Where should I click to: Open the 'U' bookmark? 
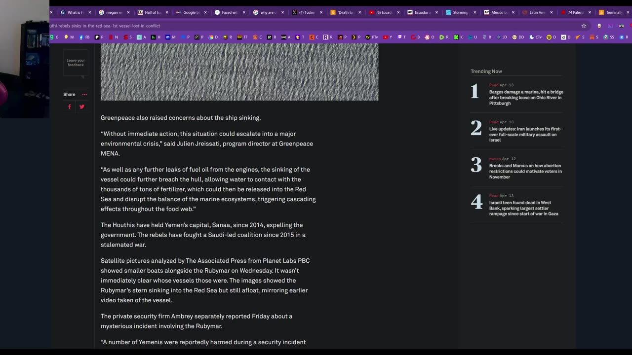[473, 37]
